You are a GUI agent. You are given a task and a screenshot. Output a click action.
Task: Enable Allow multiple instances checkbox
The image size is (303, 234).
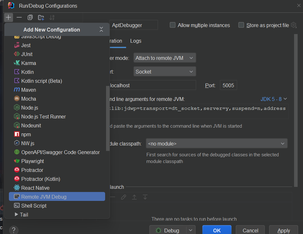click(x=172, y=25)
